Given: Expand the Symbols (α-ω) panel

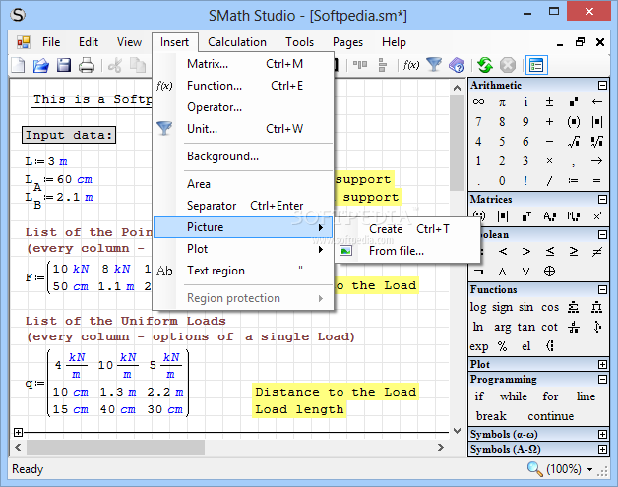Looking at the screenshot, I should [602, 434].
